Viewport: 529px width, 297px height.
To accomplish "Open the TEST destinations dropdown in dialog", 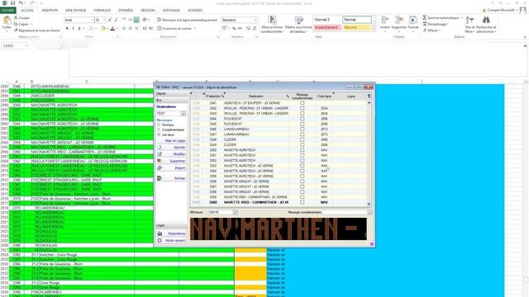I will [183, 114].
